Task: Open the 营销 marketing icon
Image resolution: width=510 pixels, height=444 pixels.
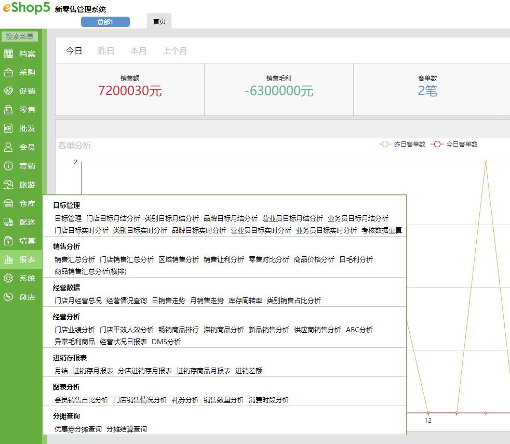Action: (x=8, y=166)
